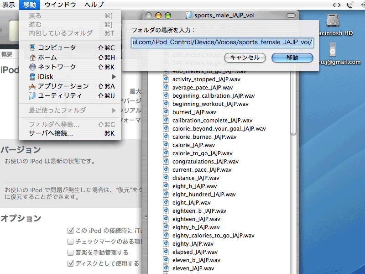Choose ユーティリティ menu item
Viewport: 365px width, 274px height.
coord(70,96)
